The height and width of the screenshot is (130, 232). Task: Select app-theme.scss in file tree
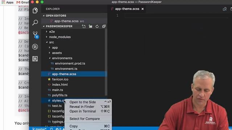tap(74, 74)
